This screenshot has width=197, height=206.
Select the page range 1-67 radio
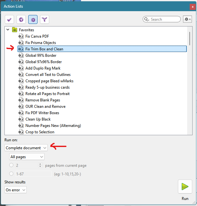click(11, 174)
